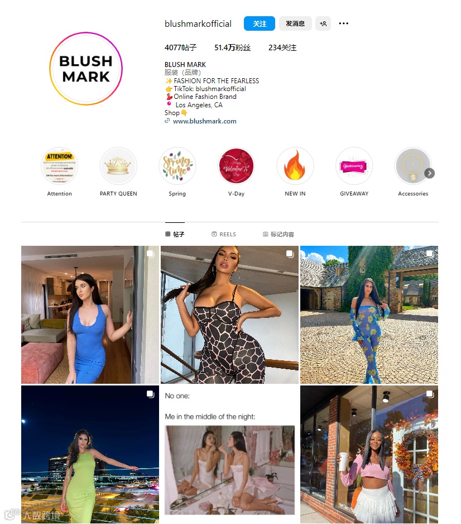The width and height of the screenshot is (461, 524).
Task: Open the Spring highlight icon
Action: point(177,166)
